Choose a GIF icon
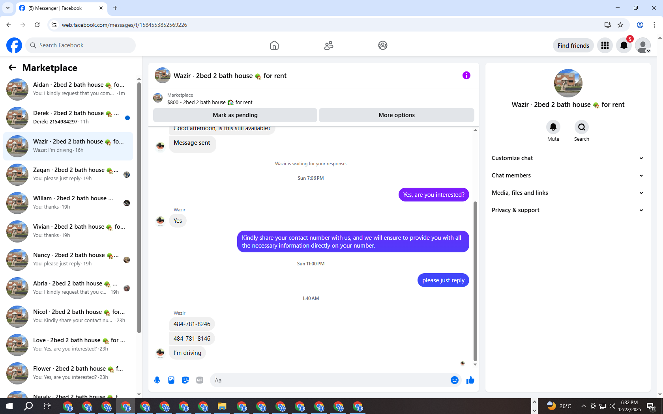663x414 pixels. pyautogui.click(x=200, y=380)
